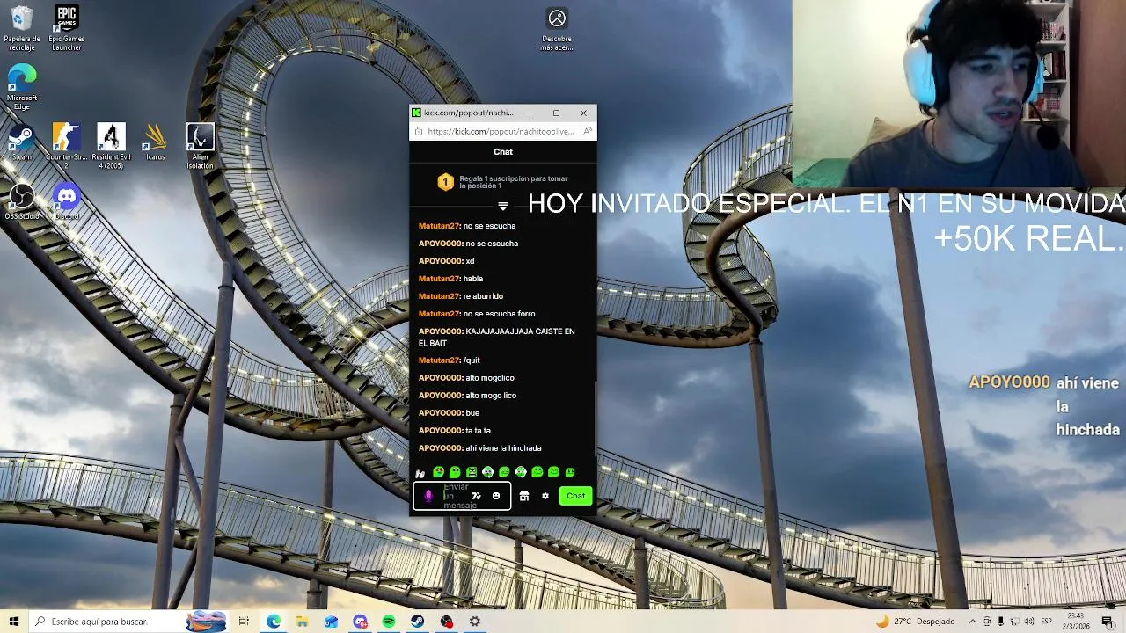
Task: Select the OBS Studio desktop icon
Action: [21, 201]
